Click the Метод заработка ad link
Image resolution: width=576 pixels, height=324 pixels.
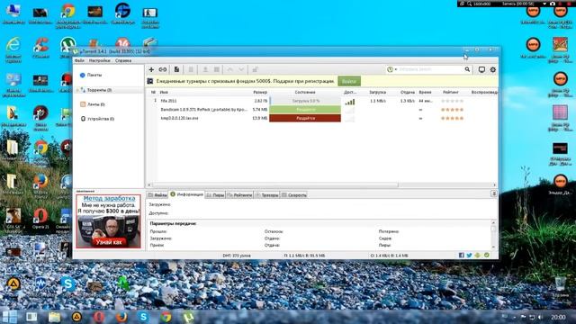[109, 198]
